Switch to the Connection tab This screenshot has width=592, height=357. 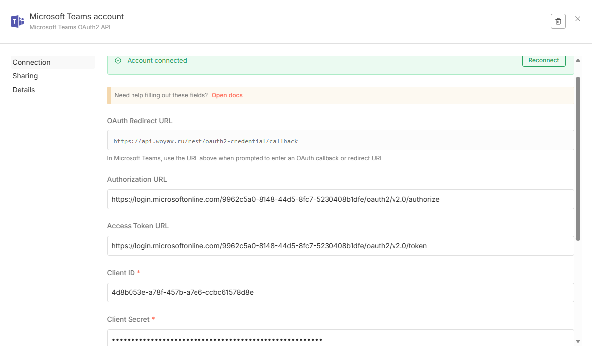tap(32, 62)
